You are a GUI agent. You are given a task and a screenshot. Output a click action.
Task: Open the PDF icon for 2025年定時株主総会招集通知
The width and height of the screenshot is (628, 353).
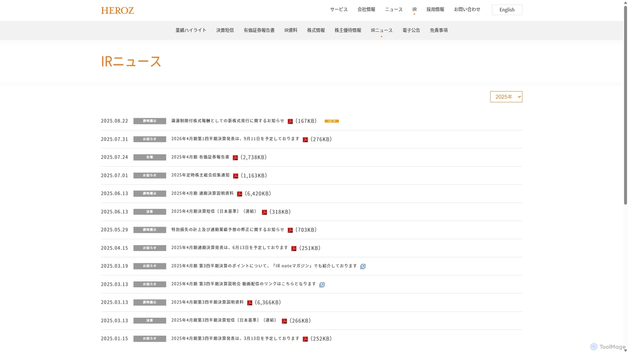235,176
